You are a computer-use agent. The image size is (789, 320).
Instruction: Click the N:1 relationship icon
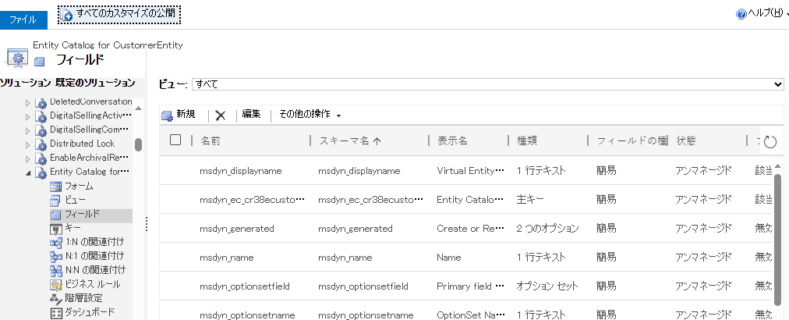[x=55, y=257]
